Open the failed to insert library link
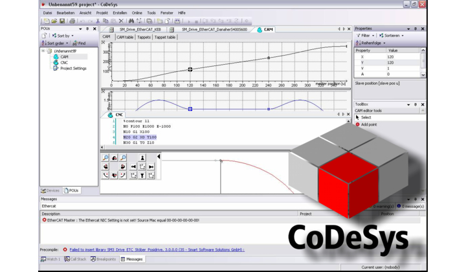Image resolution: width=466 pixels, height=272 pixels. coord(157,250)
